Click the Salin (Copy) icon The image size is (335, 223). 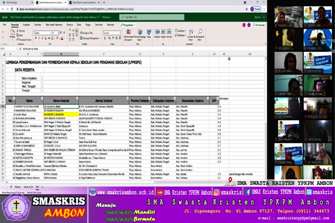17,35
